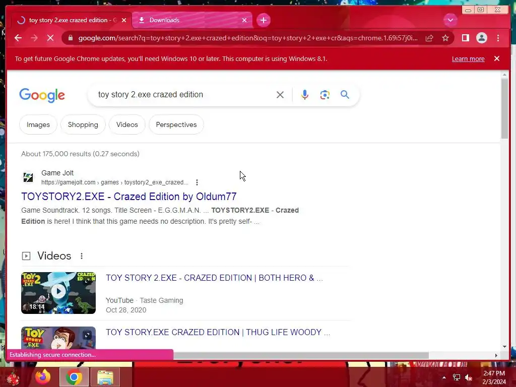Click the About 175,000 results text

[80, 154]
